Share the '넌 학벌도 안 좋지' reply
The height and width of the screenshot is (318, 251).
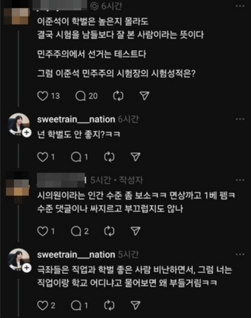(136, 157)
